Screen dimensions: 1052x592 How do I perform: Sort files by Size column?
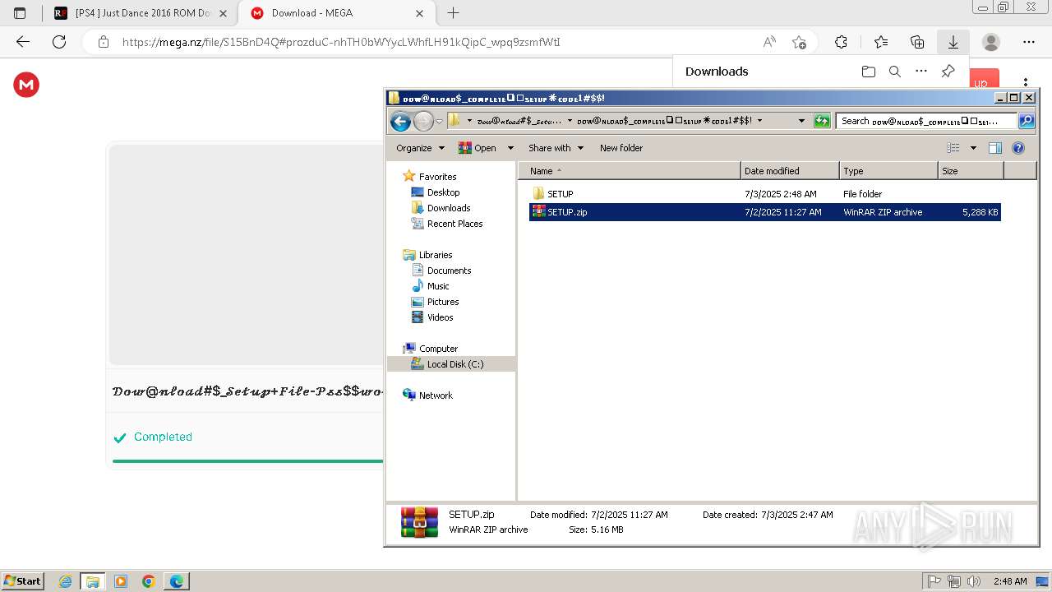click(971, 171)
